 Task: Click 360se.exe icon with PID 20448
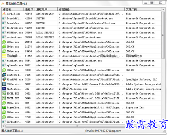(4, 42)
